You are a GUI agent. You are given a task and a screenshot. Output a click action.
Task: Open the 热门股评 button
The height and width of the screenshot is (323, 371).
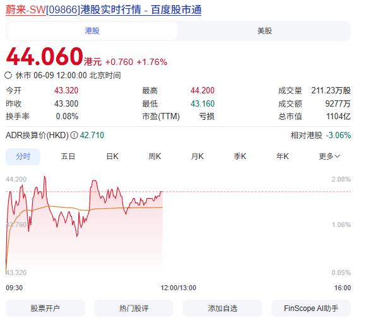tap(134, 308)
